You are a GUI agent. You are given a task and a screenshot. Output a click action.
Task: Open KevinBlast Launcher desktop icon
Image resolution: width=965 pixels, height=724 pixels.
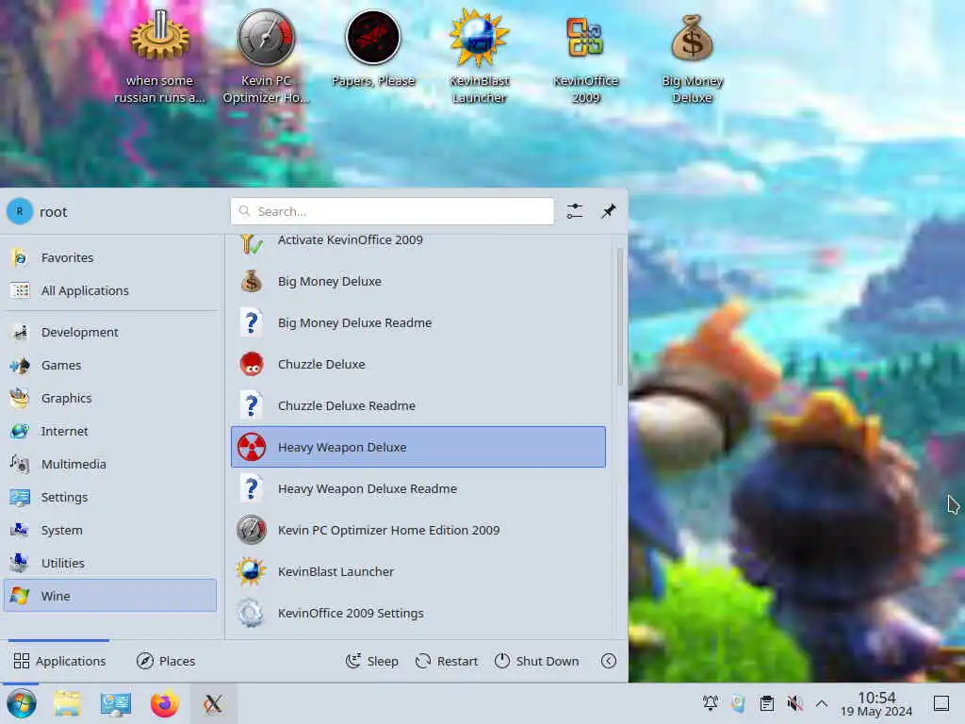click(479, 56)
